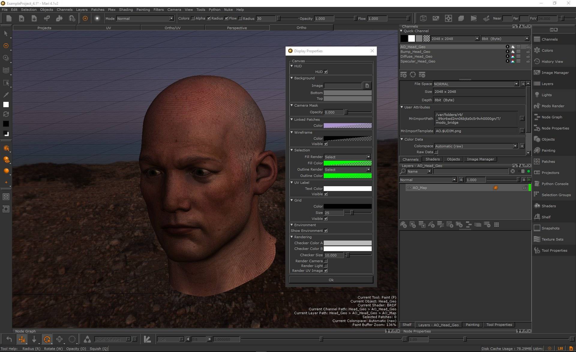Open the 2048 x 2048 size dropdown
The width and height of the screenshot is (576, 352).
coord(455,38)
